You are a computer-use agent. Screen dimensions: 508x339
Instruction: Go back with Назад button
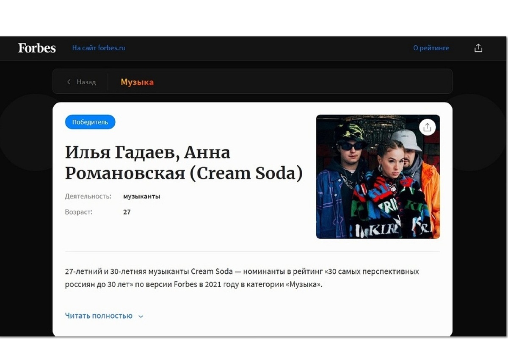coord(82,82)
